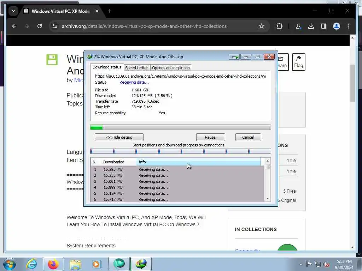The height and width of the screenshot is (271, 362).
Task: Close the Windows Virtual PC browser tab
Action: [x=97, y=11]
